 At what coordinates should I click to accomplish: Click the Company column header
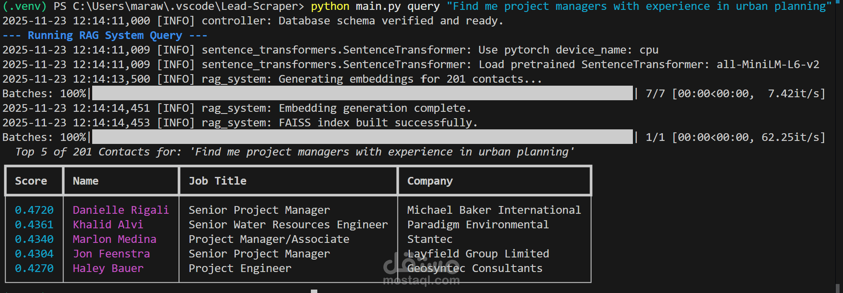click(x=430, y=181)
